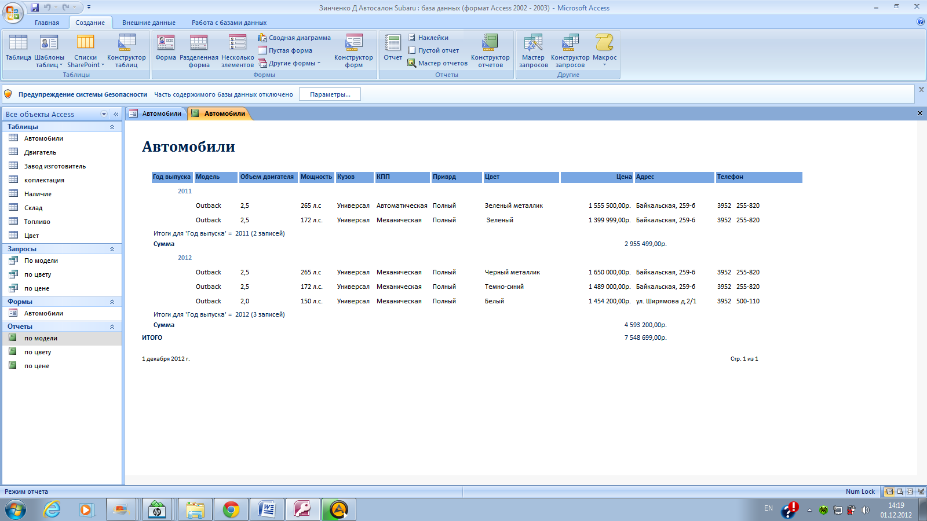The height and width of the screenshot is (521, 927).
Task: Collapse the Отчеты group
Action: [x=112, y=326]
